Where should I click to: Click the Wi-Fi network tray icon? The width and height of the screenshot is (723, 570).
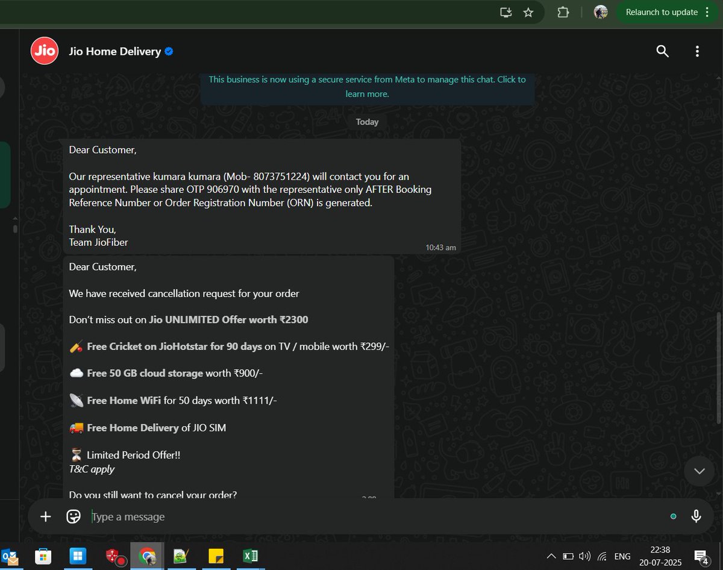click(x=602, y=556)
